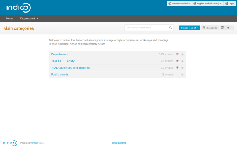Click the Main categories heading
This screenshot has width=237, height=148.
point(19,28)
